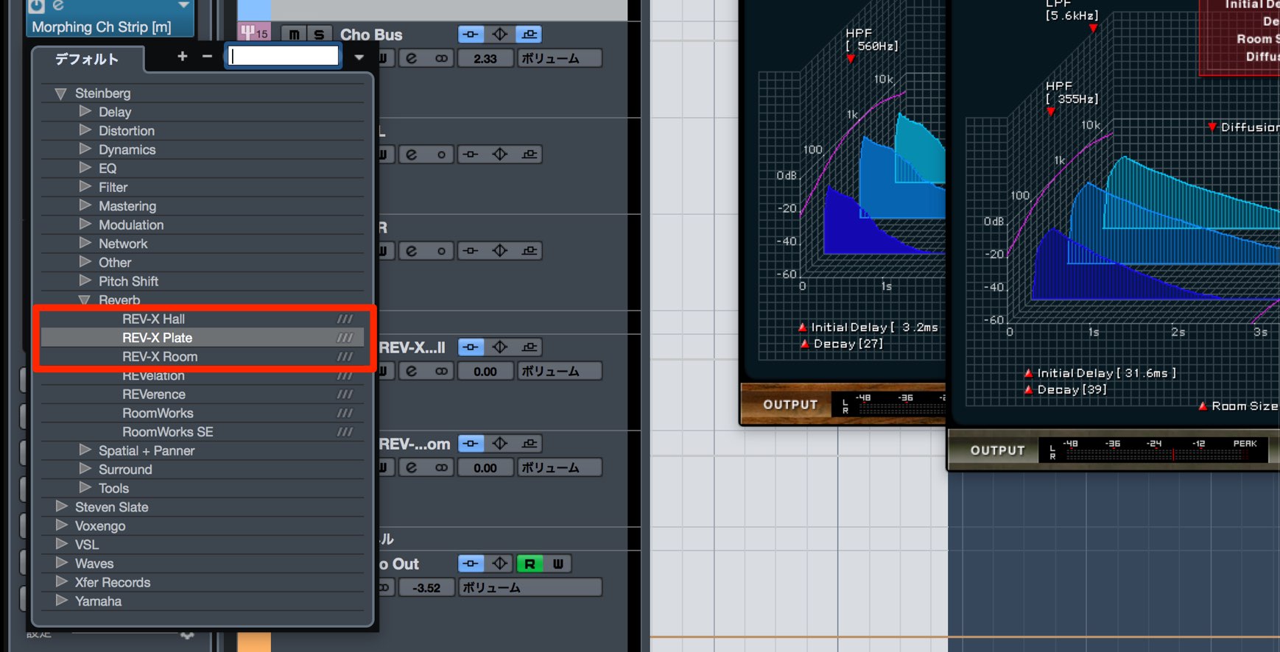This screenshot has width=1280, height=652.
Task: Select the RoomWorks SE plugin
Action: 203,431
